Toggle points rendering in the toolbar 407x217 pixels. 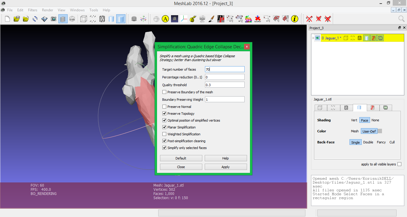[93, 19]
